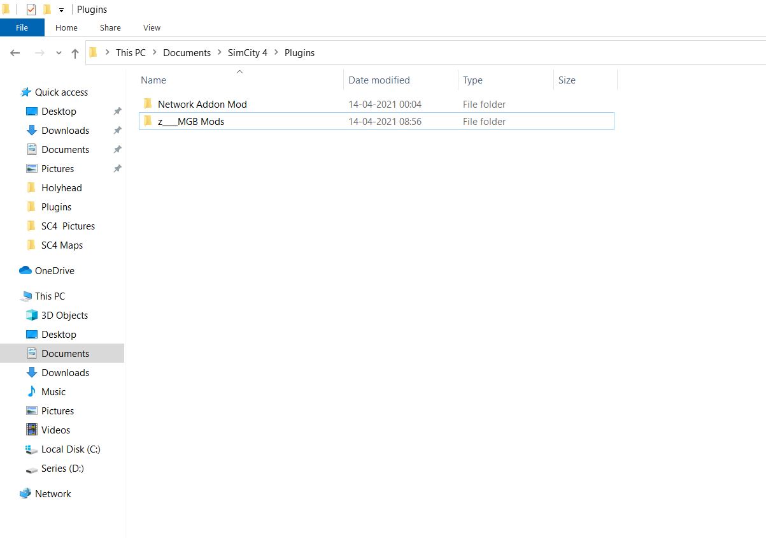
Task: Click the Back navigation arrow
Action: 15,54
